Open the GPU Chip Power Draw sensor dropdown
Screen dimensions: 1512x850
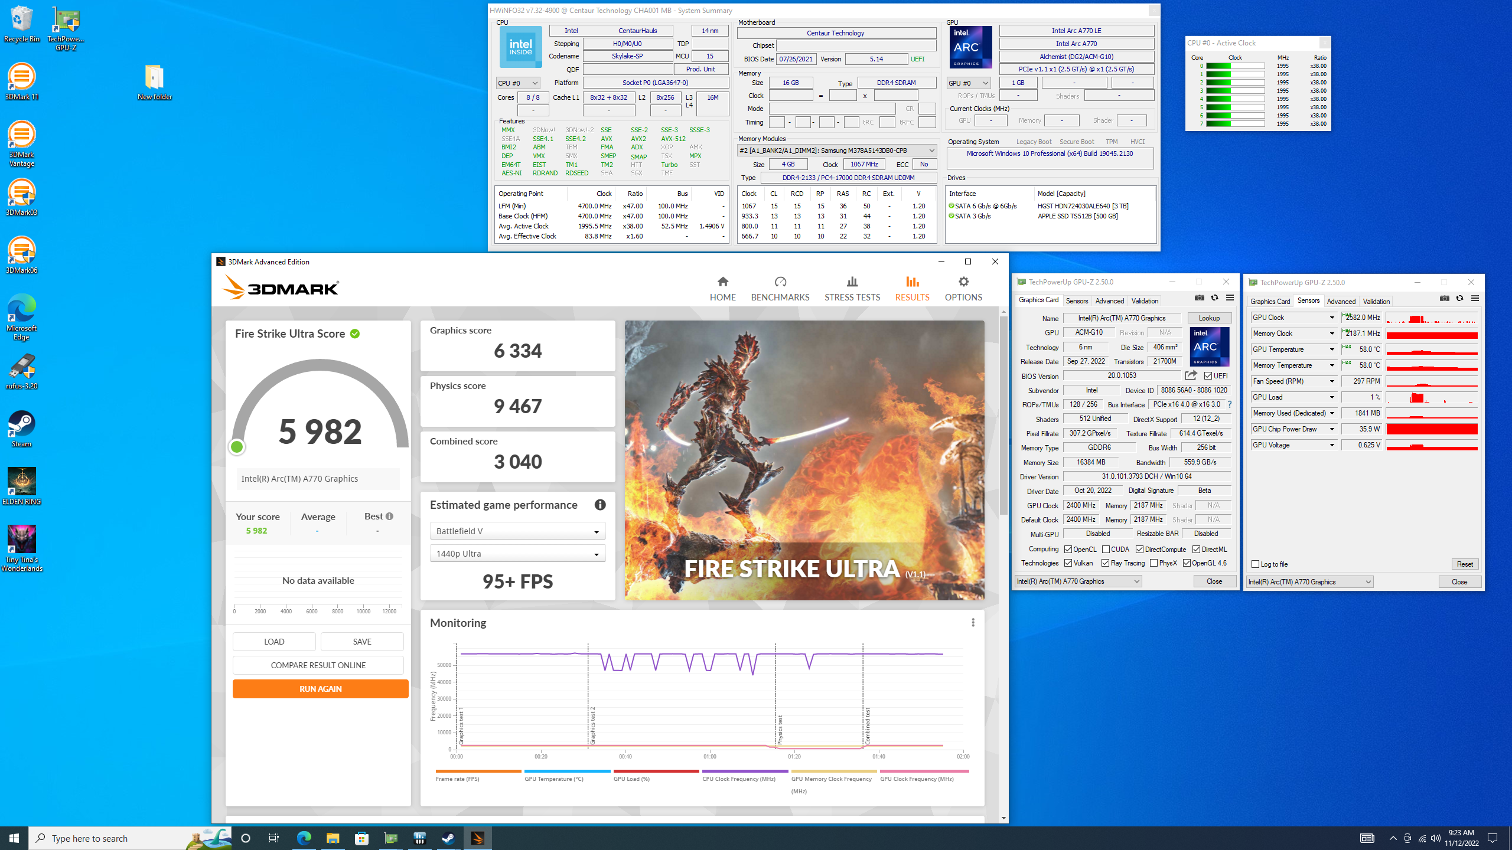coord(1332,429)
